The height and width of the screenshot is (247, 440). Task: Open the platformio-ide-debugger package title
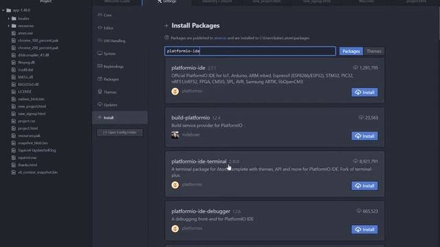[201, 211]
